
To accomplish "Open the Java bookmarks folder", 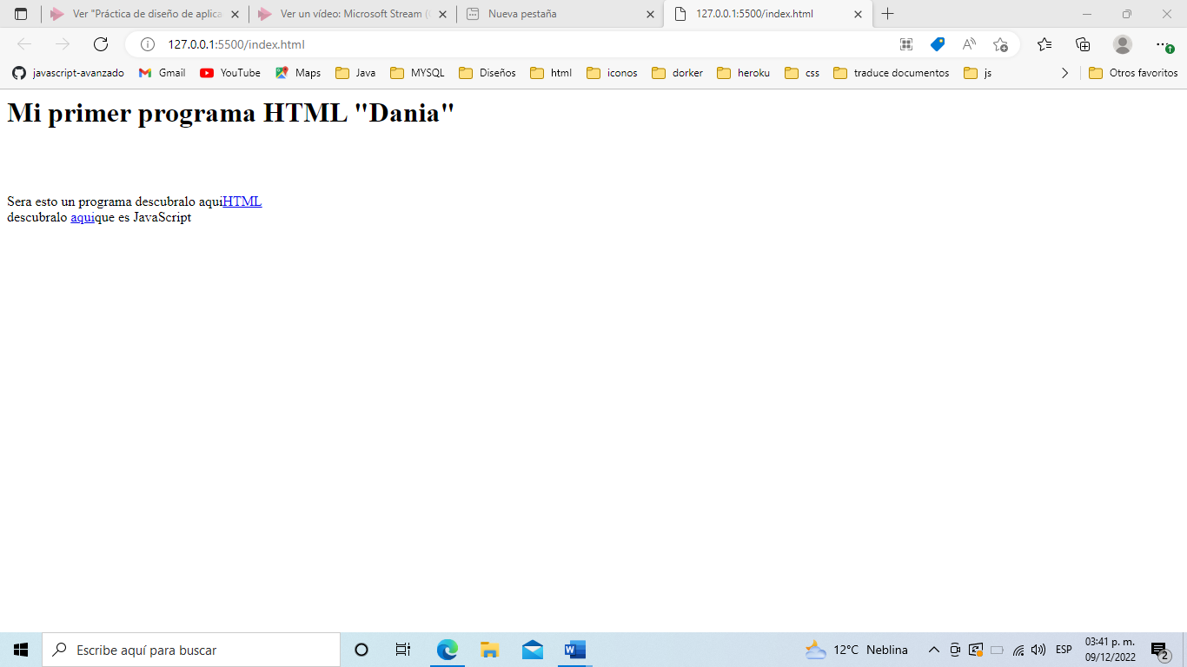I will 355,73.
